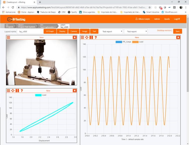
Task: Pause the Load-Displacement graph
Action: click(x=17, y=91)
